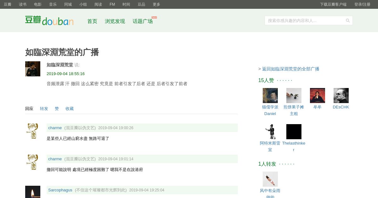Image resolution: width=378 pixels, height=198 pixels.
Task: Focus the search input field
Action: pos(305,20)
